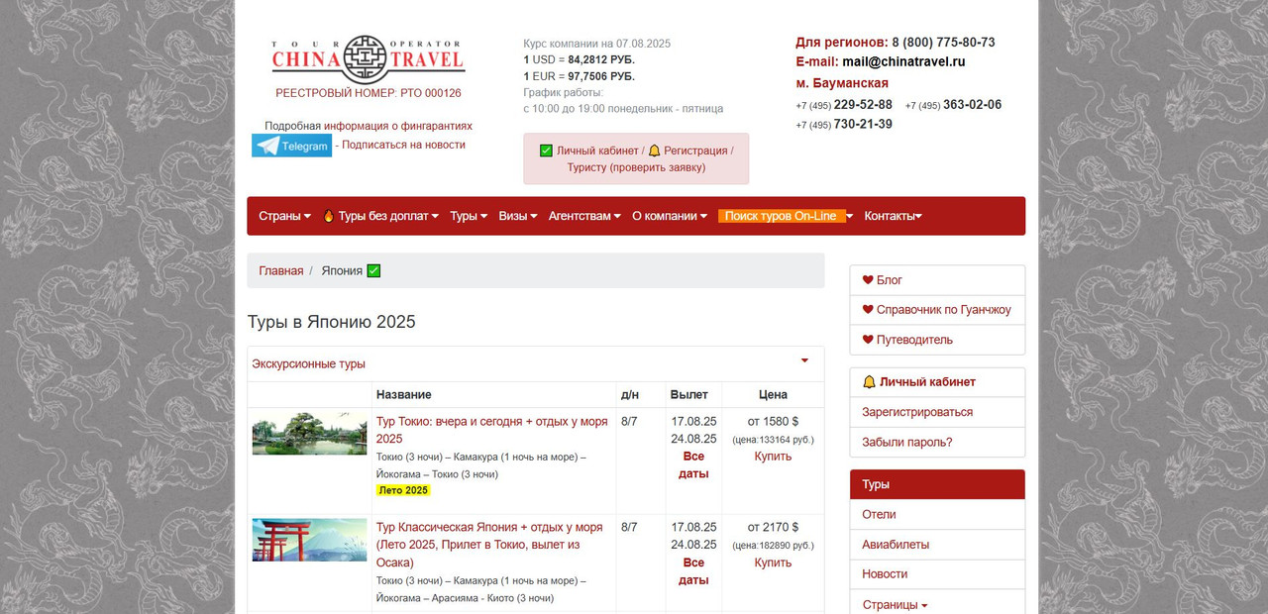Image resolution: width=1268 pixels, height=614 pixels.
Task: Click the heart icon beside Путеводитель
Action: [x=868, y=340]
